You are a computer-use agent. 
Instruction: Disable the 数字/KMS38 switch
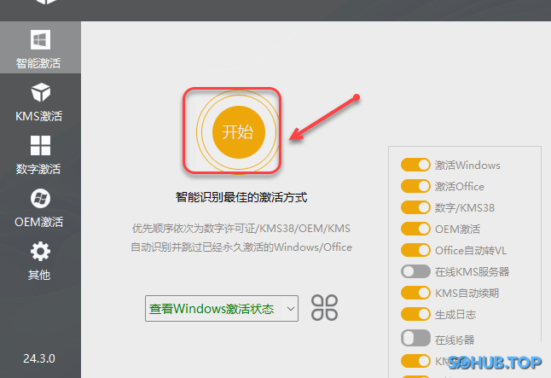click(x=415, y=208)
